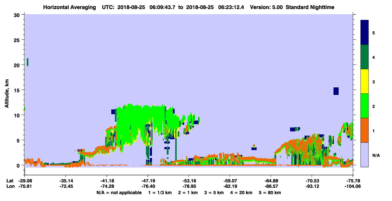Click the y-axis tick label 10
The height and width of the screenshot is (201, 392).
(17, 115)
